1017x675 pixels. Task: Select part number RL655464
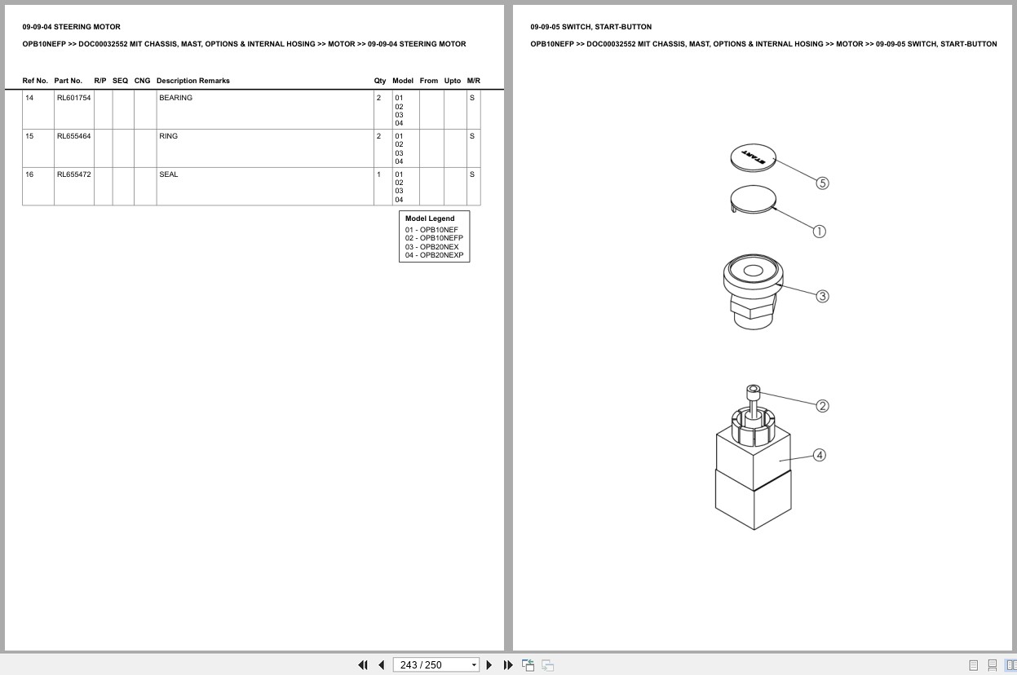73,136
